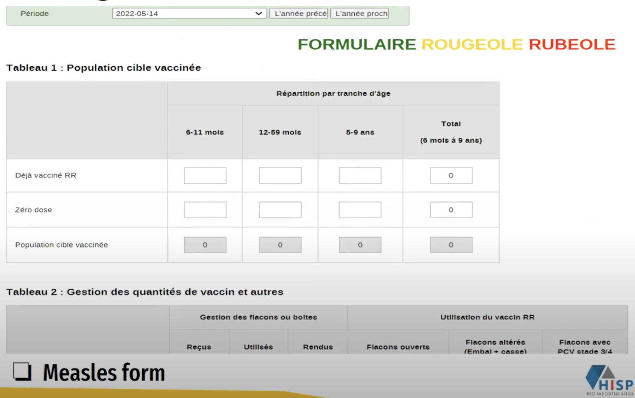Click the Flacons ouverts column header
Image resolution: width=635 pixels, height=398 pixels.
click(x=398, y=347)
